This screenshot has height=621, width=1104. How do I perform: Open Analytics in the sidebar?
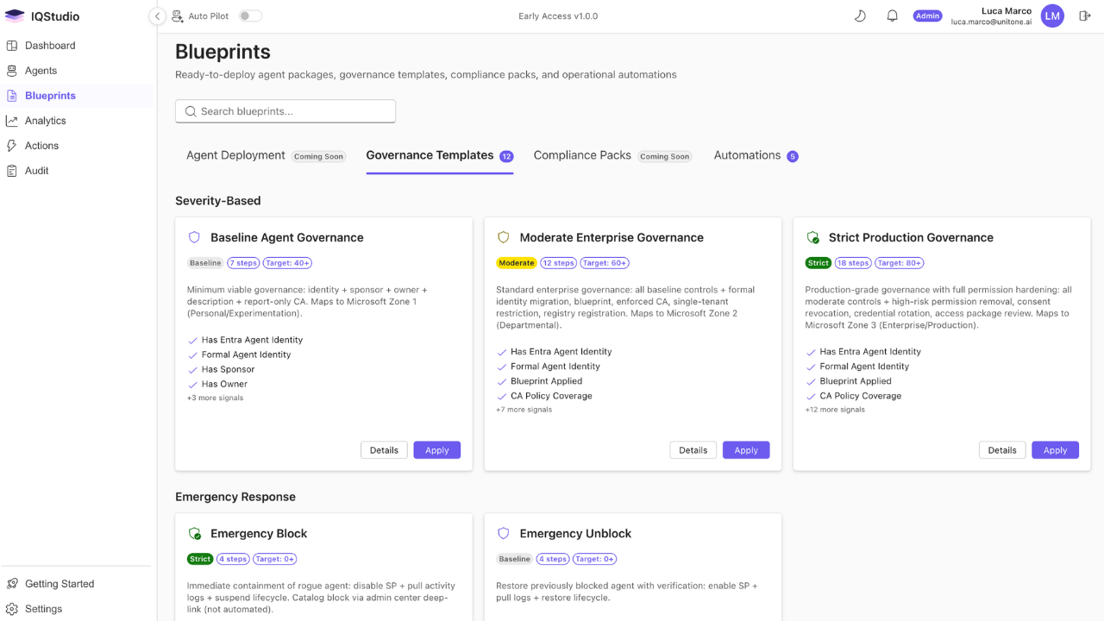(x=78, y=121)
